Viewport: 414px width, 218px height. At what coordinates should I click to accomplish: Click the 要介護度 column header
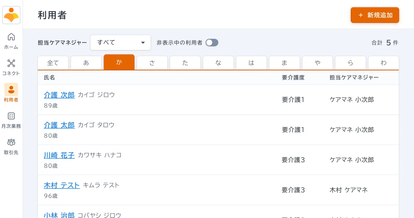[293, 77]
